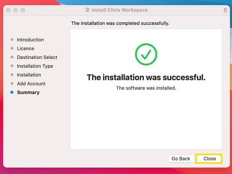This screenshot has height=174, width=232.
Task: Click the blue bullet beside Summary
Action: pyautogui.click(x=12, y=92)
